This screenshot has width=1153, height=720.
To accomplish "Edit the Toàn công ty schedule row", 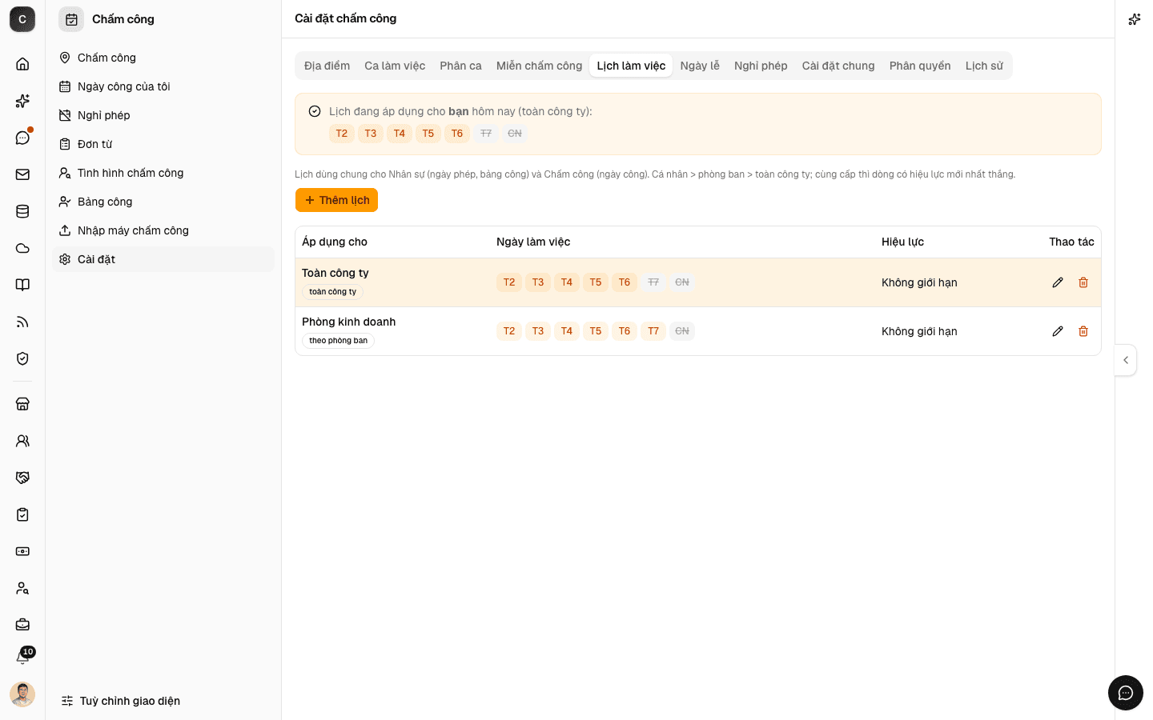I will tap(1058, 282).
